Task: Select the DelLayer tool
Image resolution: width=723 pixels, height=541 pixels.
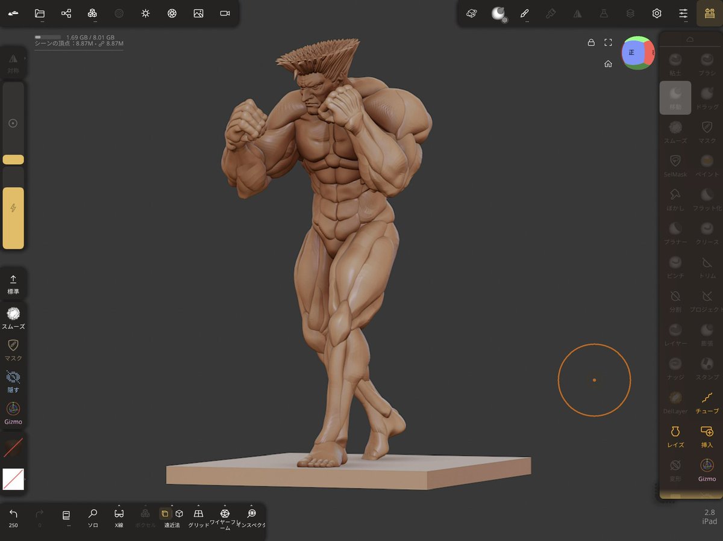Action: coord(675,402)
